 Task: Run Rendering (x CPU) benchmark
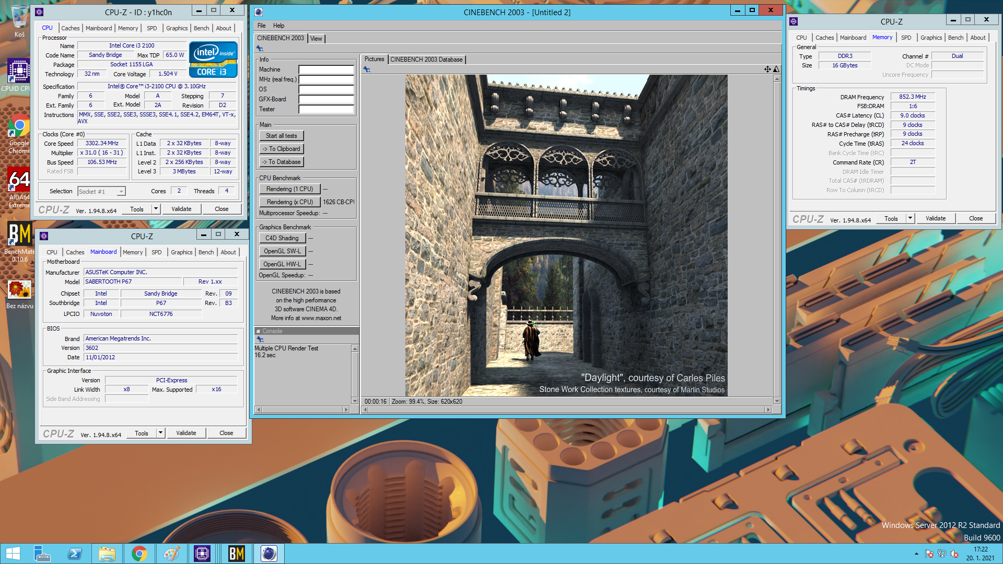(289, 202)
